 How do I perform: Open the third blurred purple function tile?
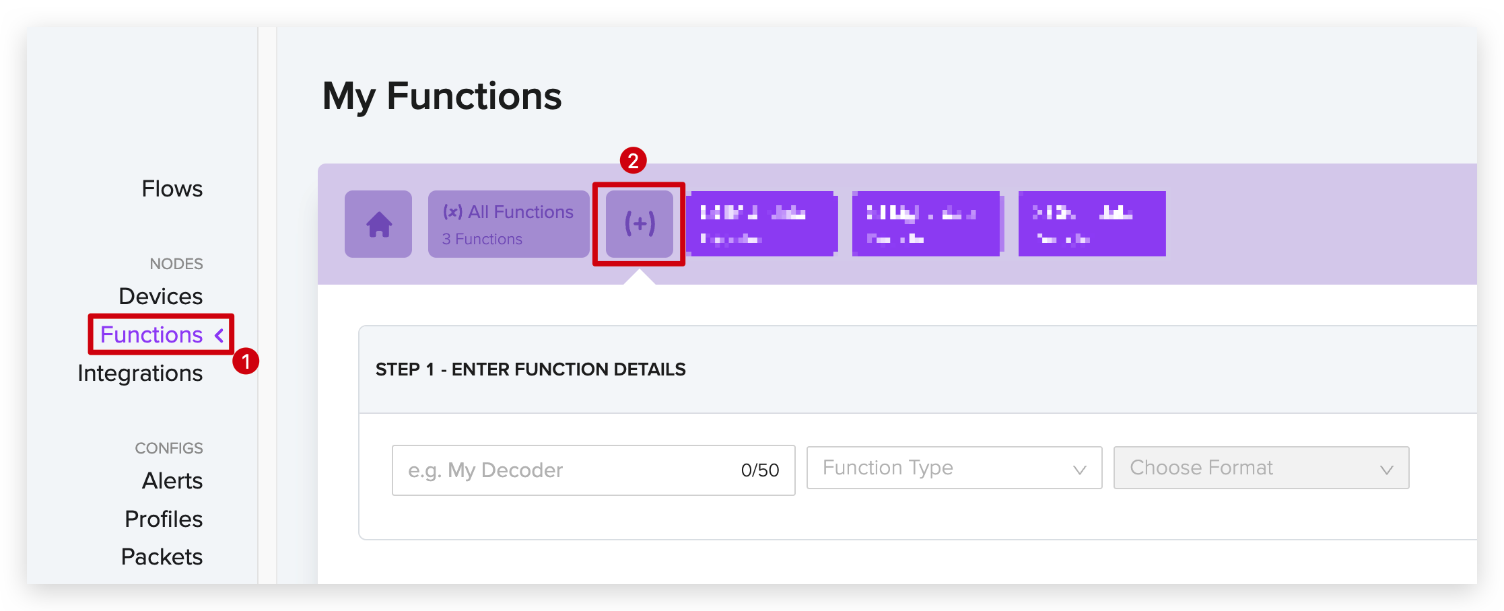tap(1092, 224)
